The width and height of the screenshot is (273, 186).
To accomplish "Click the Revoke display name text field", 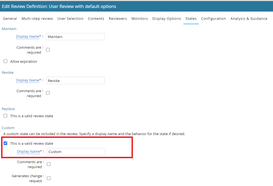I will point(75,81).
